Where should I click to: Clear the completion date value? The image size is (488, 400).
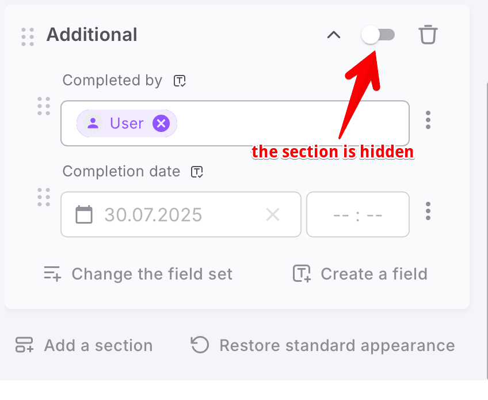pos(272,215)
